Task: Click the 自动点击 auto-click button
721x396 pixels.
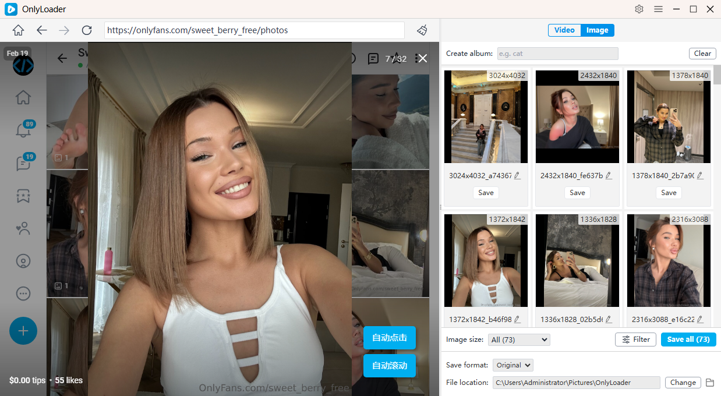Action: [390, 338]
